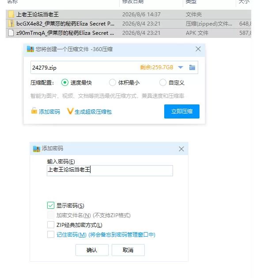Click the padlock icon next to 添加密码

pyautogui.click(x=34, y=111)
